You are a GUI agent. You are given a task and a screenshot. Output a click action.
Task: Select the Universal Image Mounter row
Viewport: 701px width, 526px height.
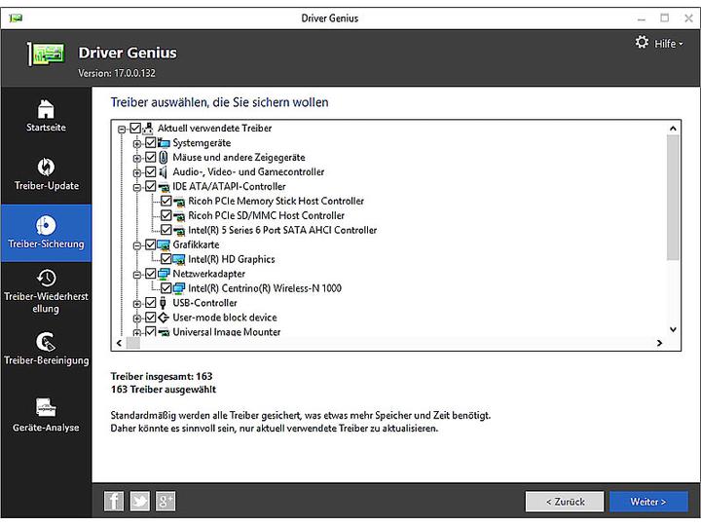pyautogui.click(x=227, y=332)
